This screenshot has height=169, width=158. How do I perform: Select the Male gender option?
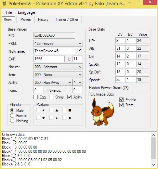(x=12, y=110)
